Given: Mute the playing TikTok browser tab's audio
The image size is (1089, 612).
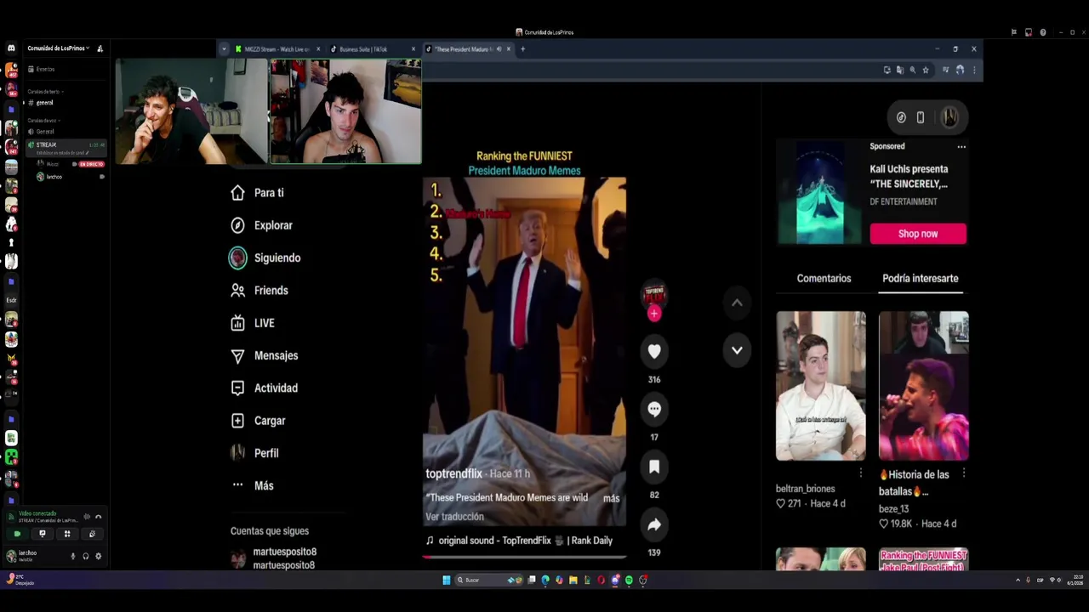Looking at the screenshot, I should tap(499, 49).
